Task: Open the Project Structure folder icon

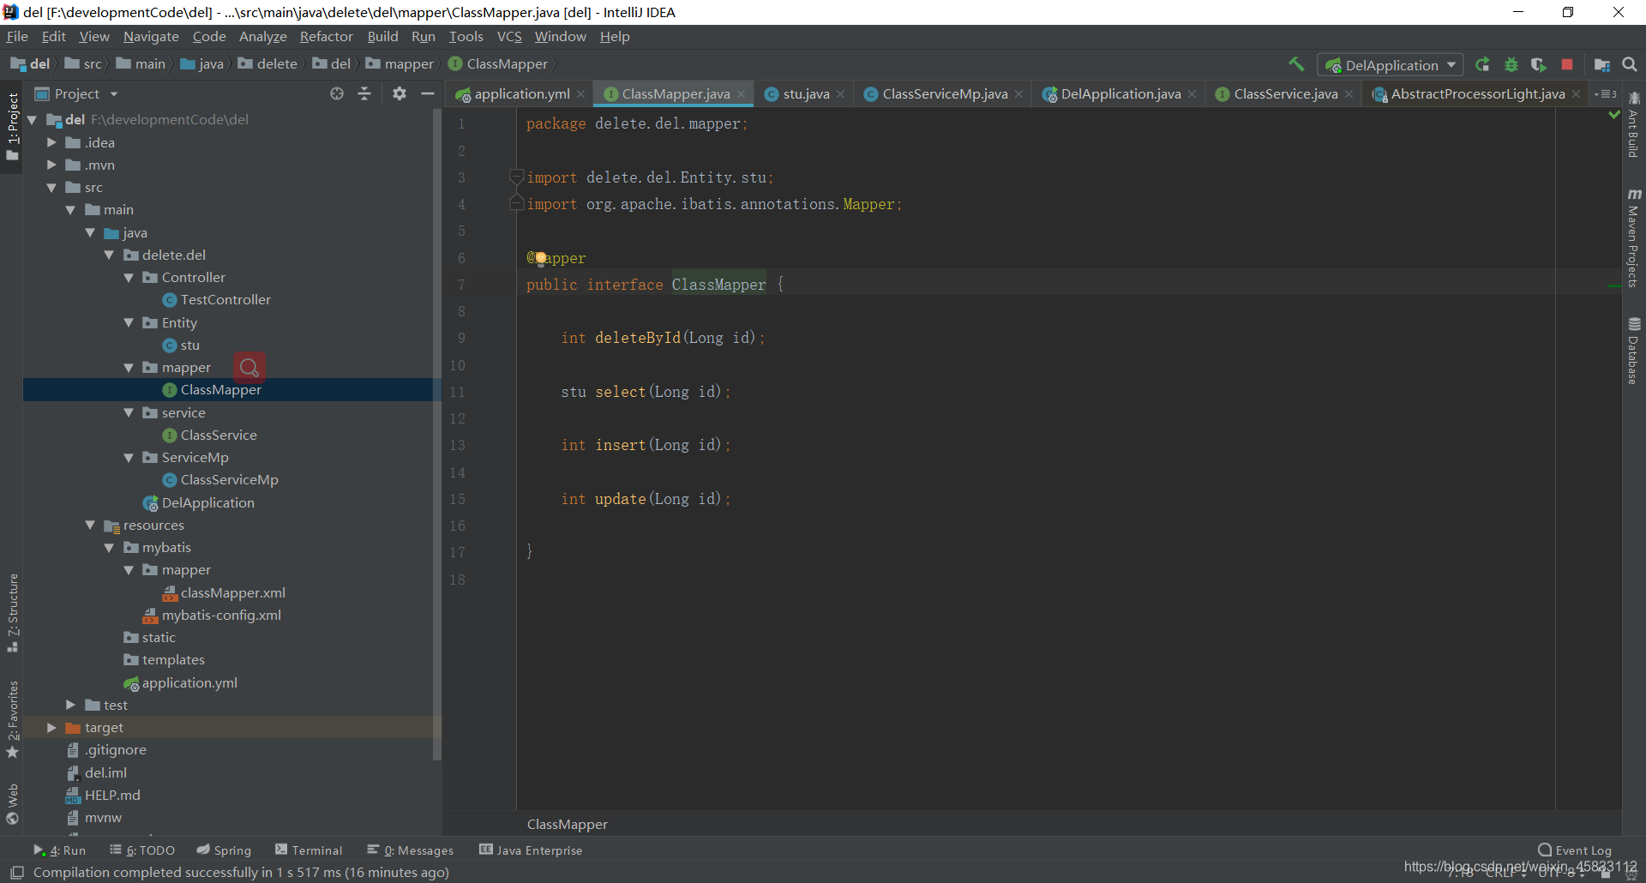Action: pyautogui.click(x=1602, y=64)
